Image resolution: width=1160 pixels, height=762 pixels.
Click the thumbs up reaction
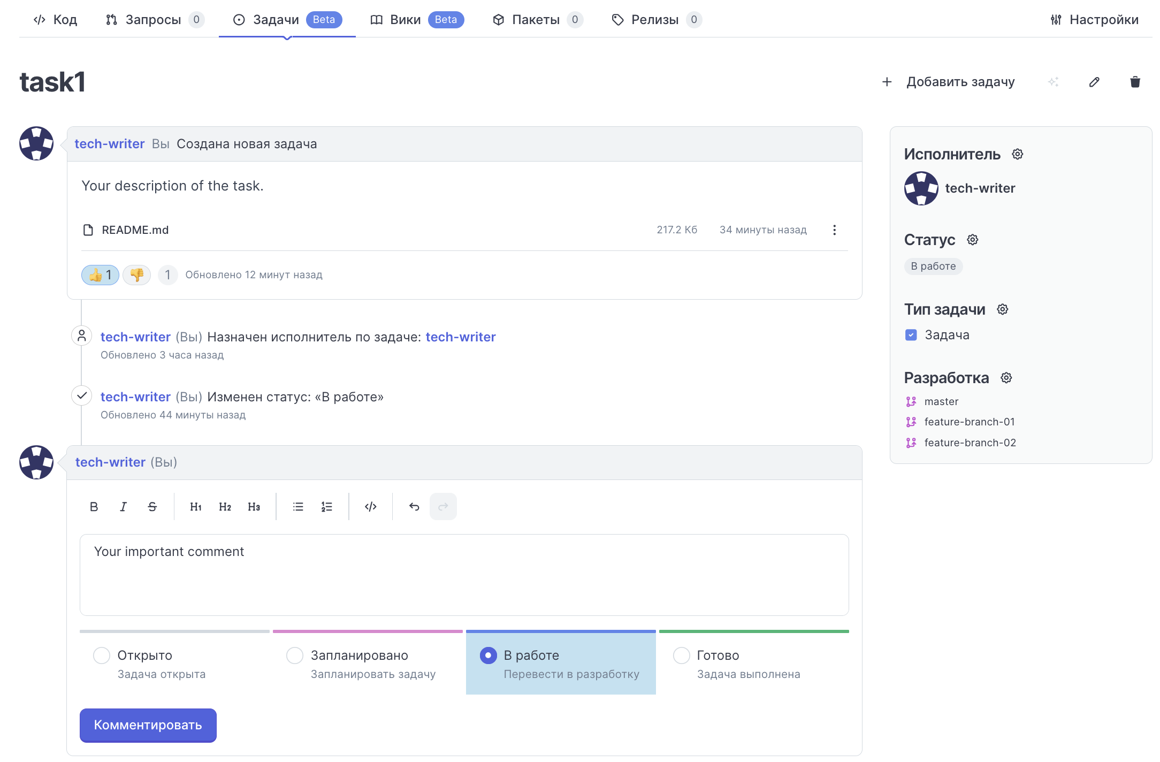pos(100,275)
